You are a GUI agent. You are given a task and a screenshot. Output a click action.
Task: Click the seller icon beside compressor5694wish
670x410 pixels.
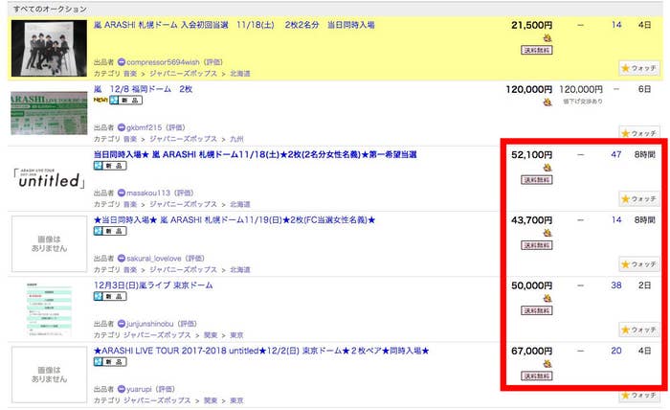(121, 62)
